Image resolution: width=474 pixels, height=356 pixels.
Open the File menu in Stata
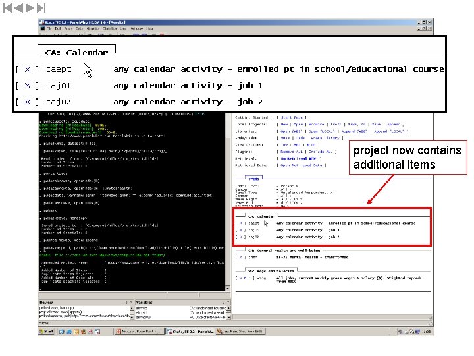49,28
